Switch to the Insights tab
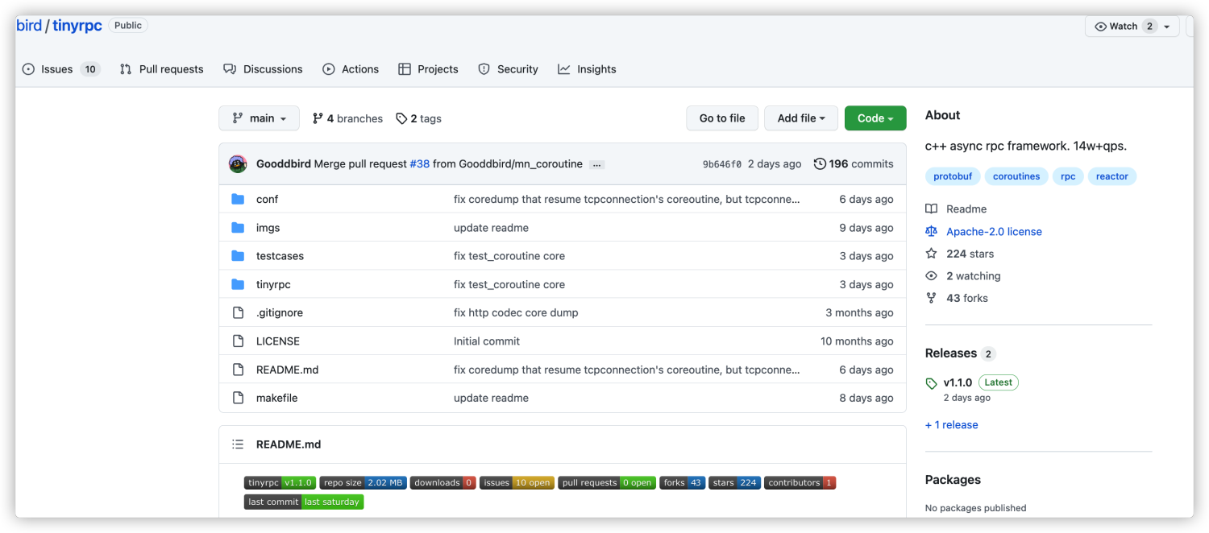 [587, 69]
